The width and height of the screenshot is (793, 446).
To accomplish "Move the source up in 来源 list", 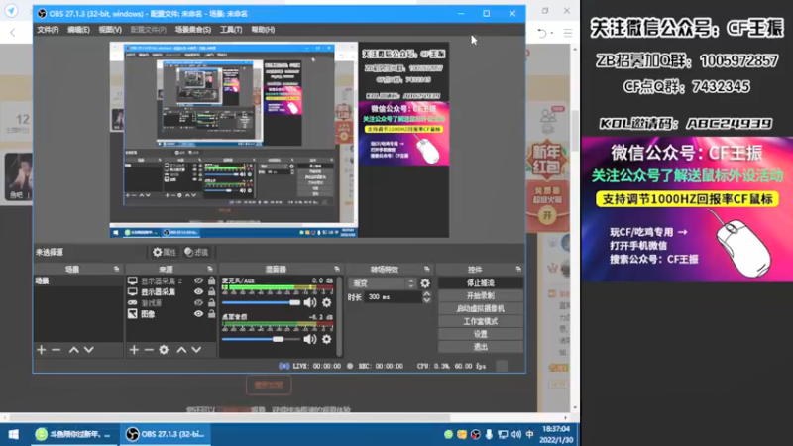I will coord(181,350).
